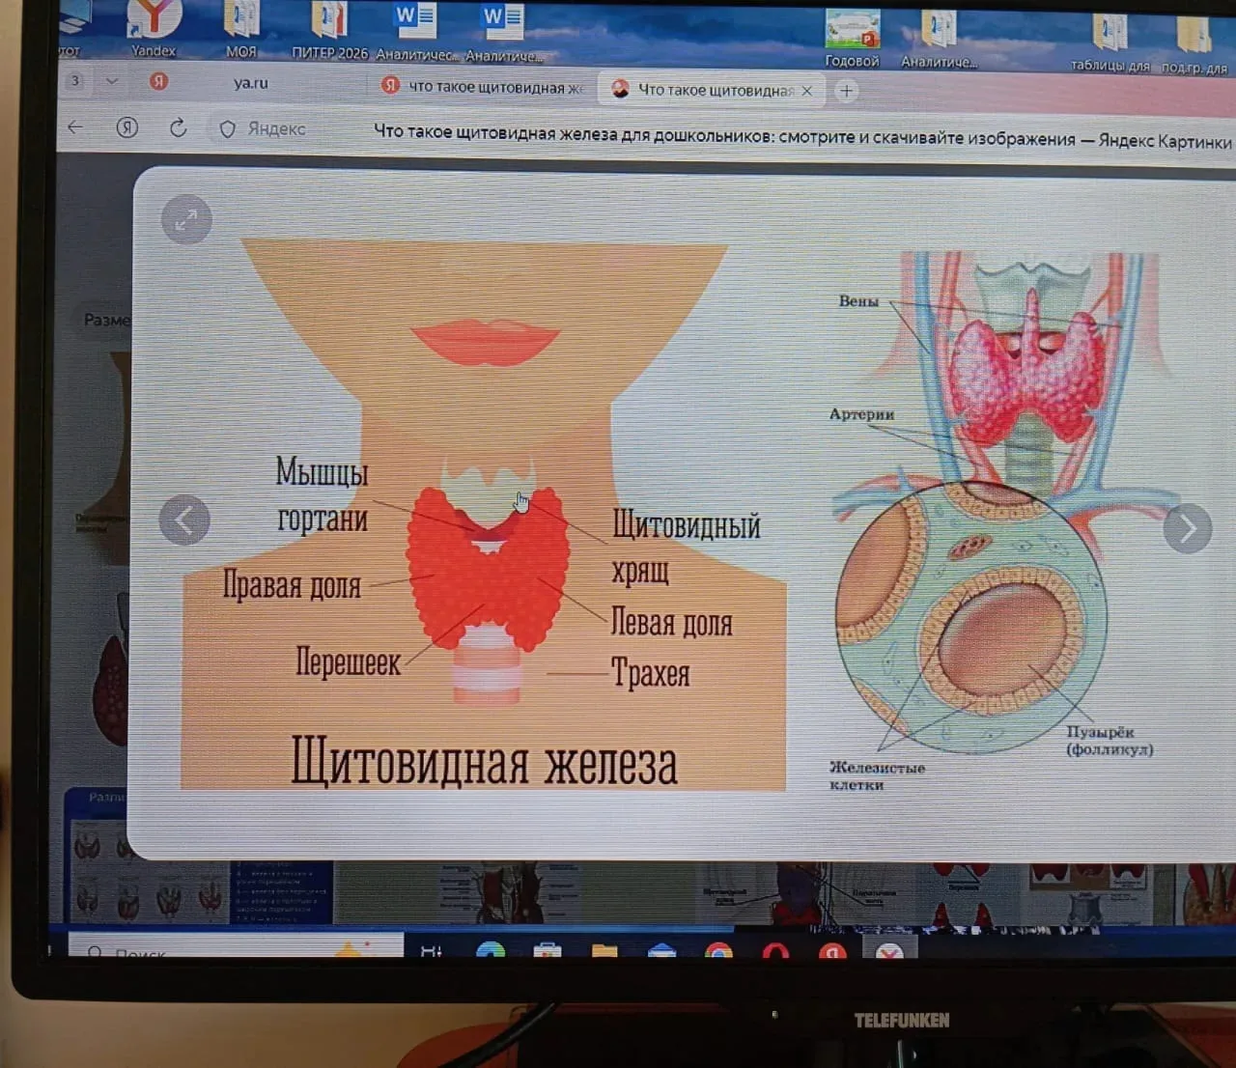Reload the current page
This screenshot has width=1236, height=1068.
(x=178, y=127)
